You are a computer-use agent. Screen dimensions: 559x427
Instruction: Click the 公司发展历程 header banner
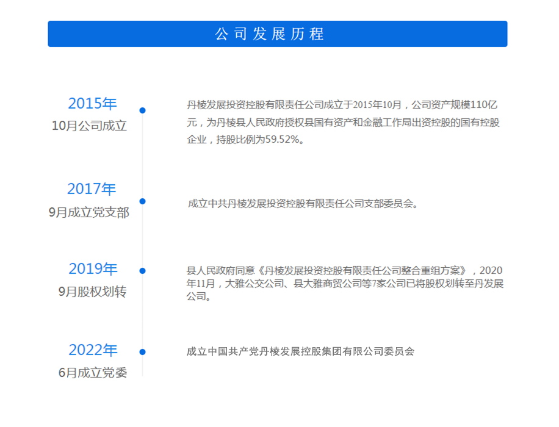click(277, 34)
